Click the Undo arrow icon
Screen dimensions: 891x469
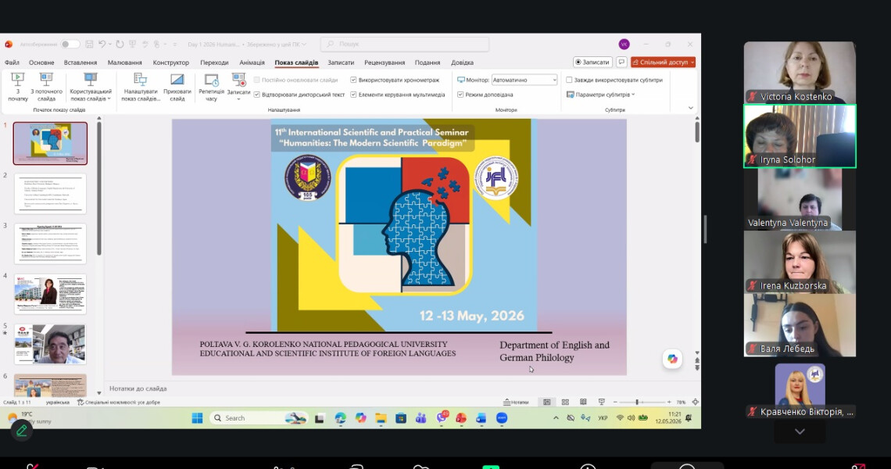point(102,45)
